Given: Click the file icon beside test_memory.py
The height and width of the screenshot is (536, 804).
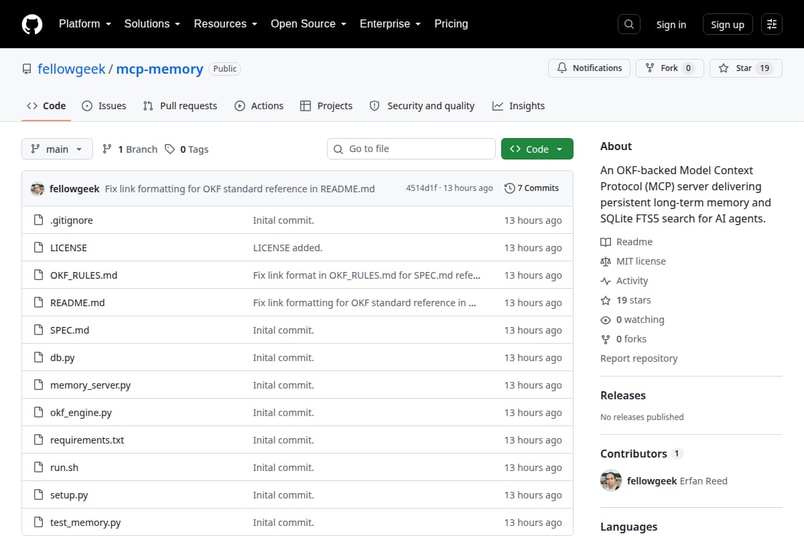Looking at the screenshot, I should click(x=38, y=523).
